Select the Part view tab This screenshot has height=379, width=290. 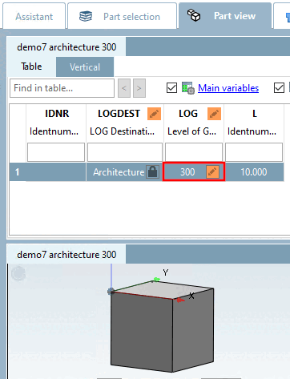tap(225, 16)
